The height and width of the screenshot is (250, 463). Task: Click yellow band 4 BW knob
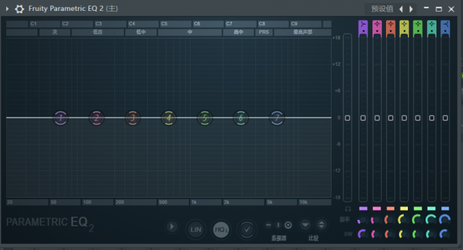(x=403, y=234)
